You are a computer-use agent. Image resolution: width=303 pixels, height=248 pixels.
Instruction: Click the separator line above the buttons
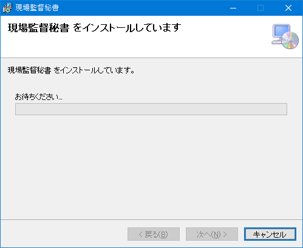click(151, 220)
